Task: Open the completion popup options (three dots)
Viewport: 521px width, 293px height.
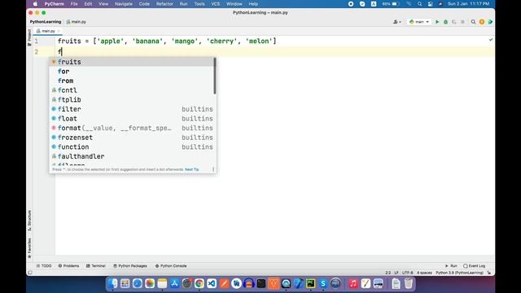Action: (213, 169)
